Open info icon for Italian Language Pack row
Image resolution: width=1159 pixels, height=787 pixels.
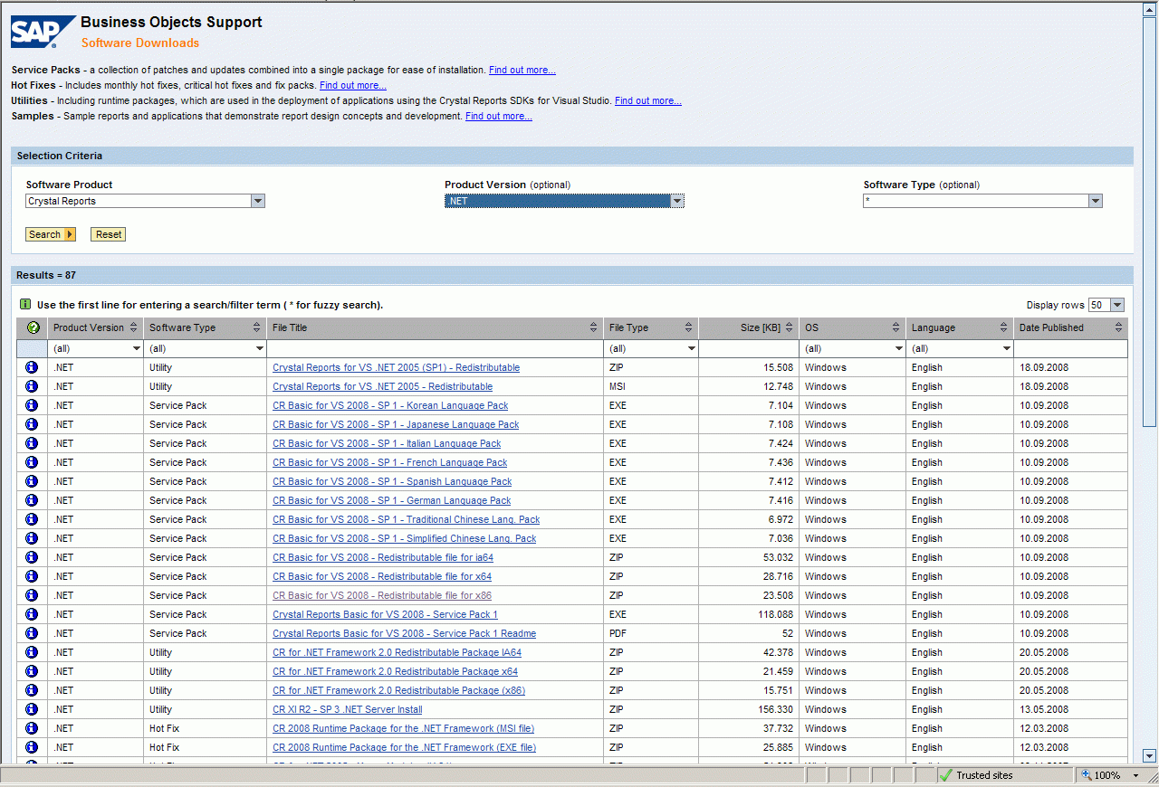pyautogui.click(x=32, y=443)
